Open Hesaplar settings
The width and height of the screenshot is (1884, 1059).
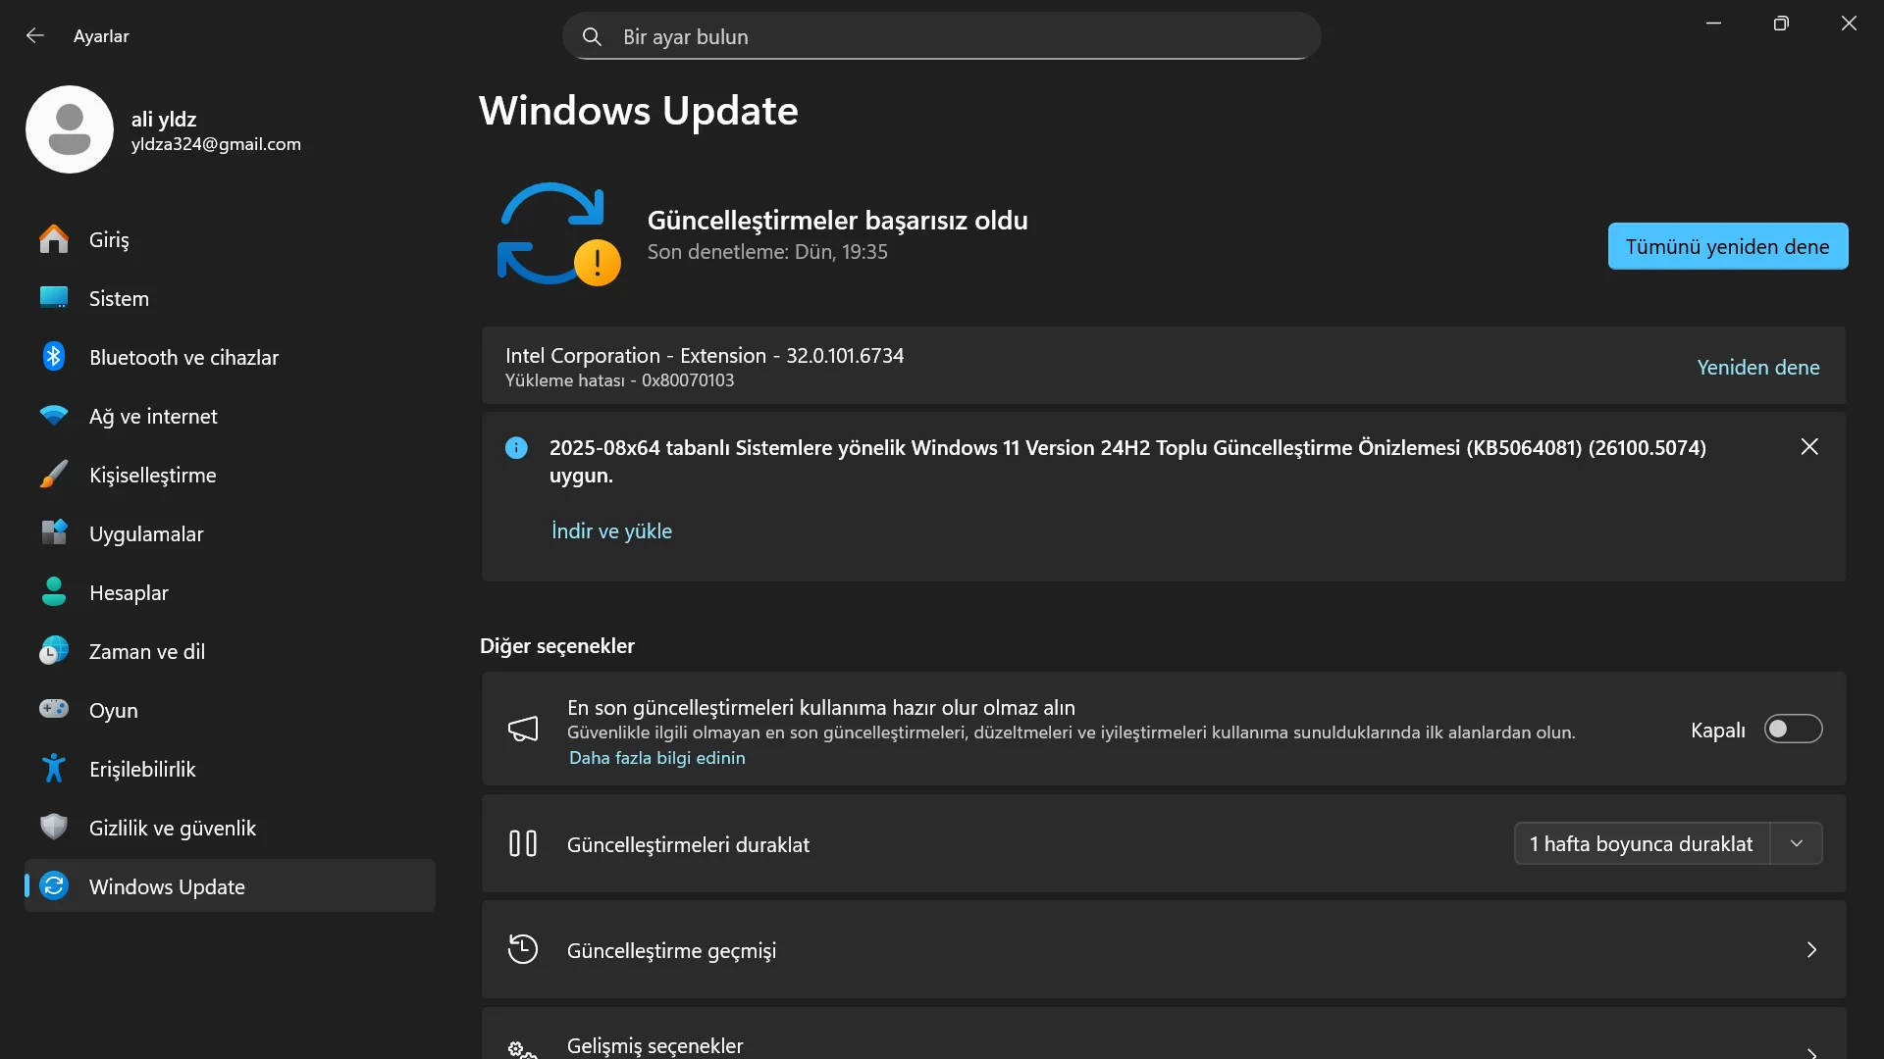(x=231, y=592)
